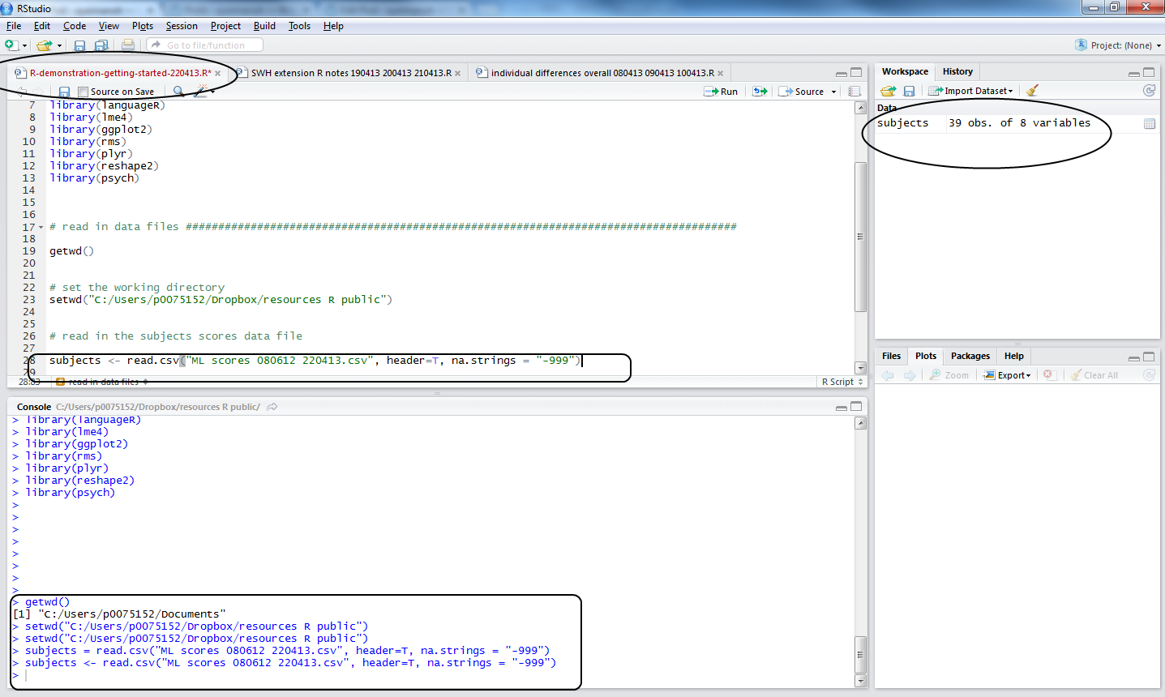Click the Save all documents icon
This screenshot has width=1165, height=697.
(x=101, y=45)
